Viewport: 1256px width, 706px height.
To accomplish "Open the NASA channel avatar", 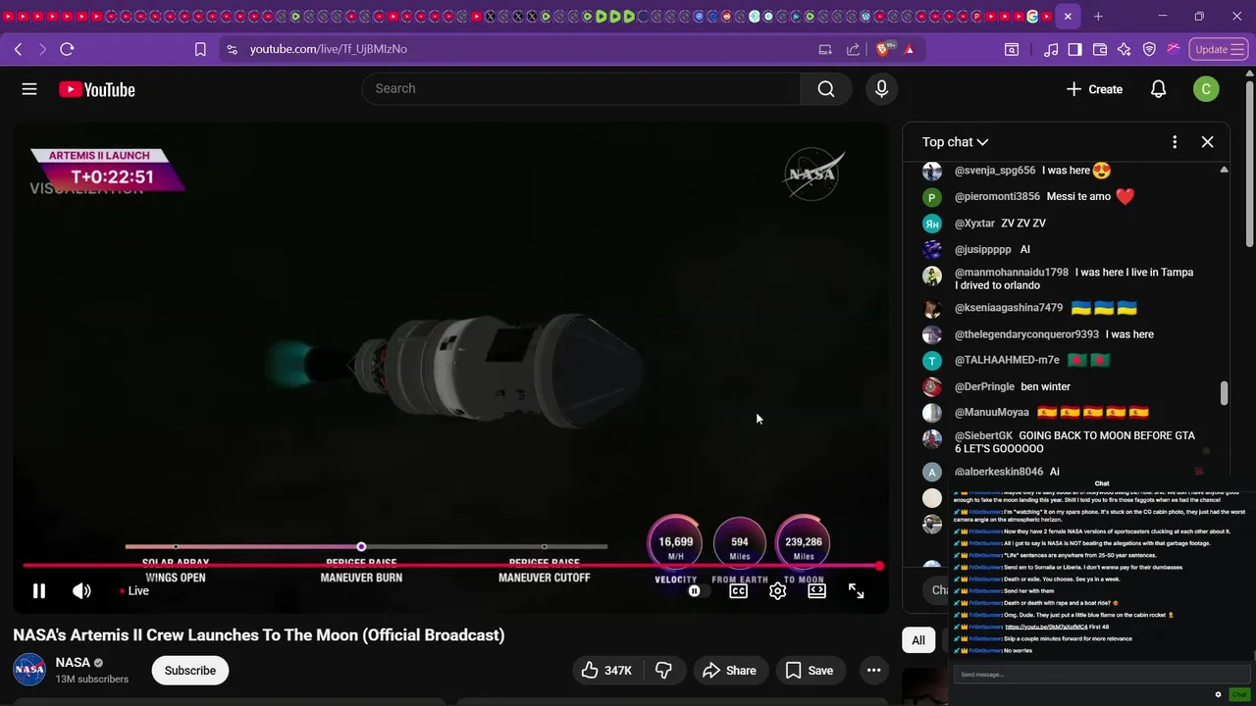I will (x=29, y=670).
